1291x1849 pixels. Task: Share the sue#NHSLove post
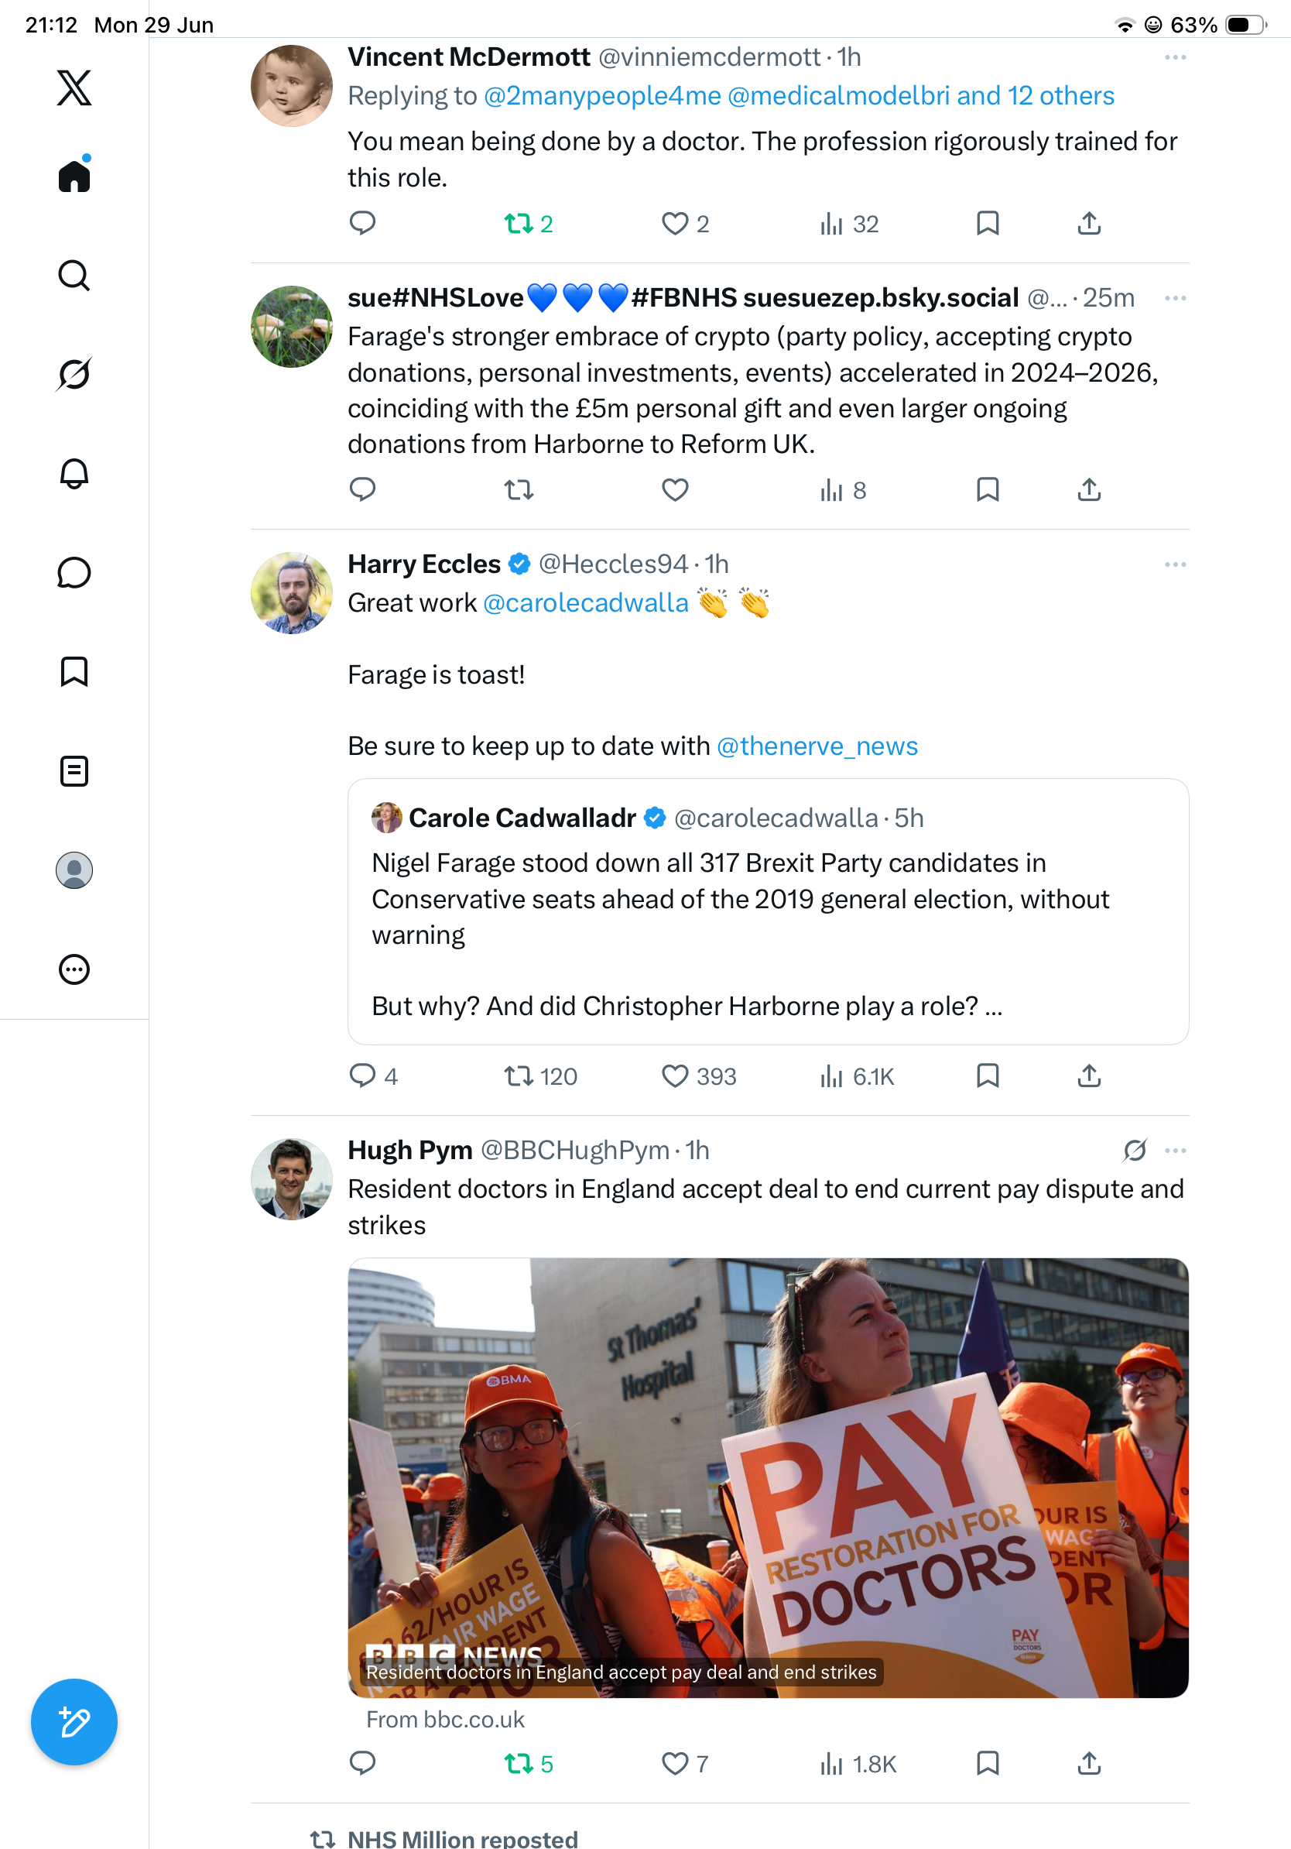[x=1089, y=489]
